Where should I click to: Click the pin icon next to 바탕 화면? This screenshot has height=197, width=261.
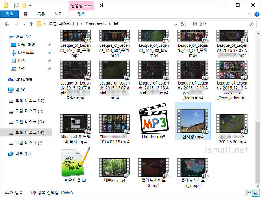tap(49, 45)
